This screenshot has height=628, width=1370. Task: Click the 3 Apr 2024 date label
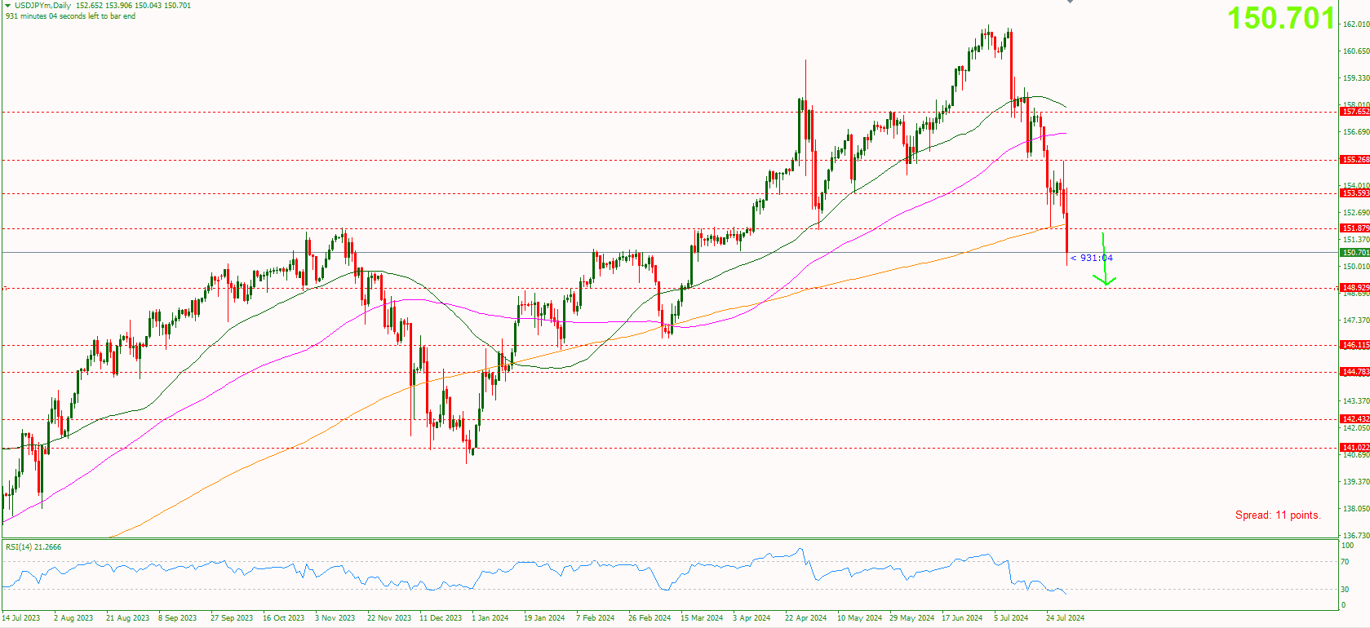(752, 618)
